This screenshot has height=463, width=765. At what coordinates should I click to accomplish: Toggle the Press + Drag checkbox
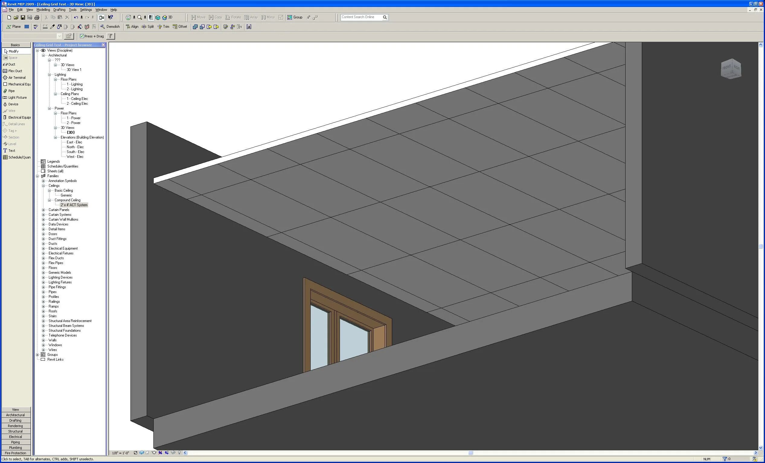82,36
